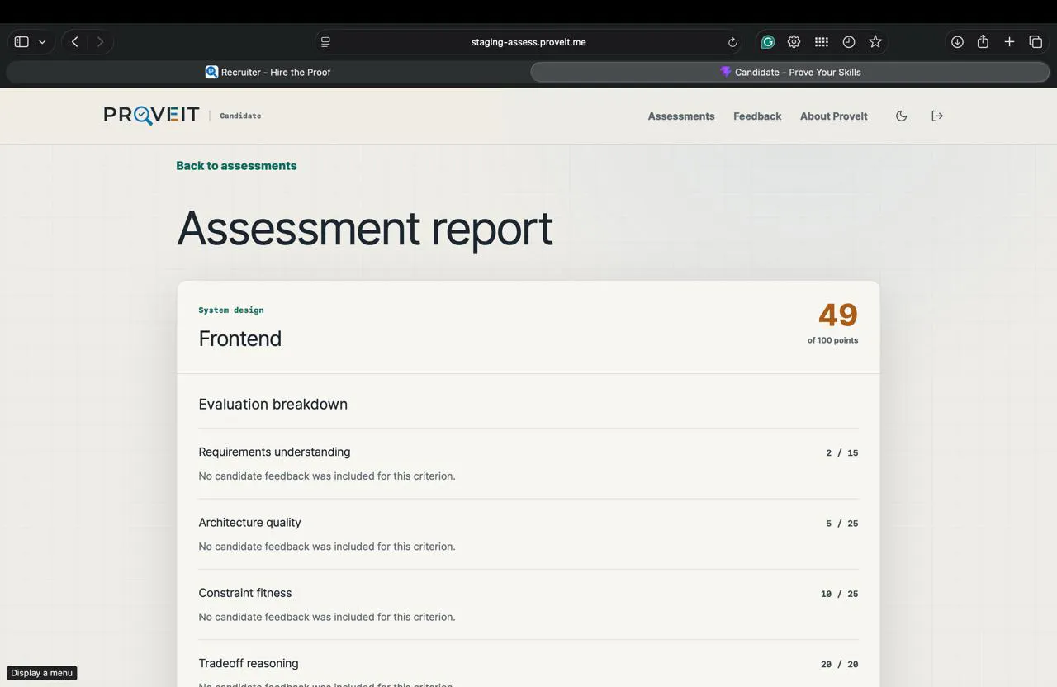Open the grid apps extension icon
The height and width of the screenshot is (687, 1057).
tap(821, 41)
